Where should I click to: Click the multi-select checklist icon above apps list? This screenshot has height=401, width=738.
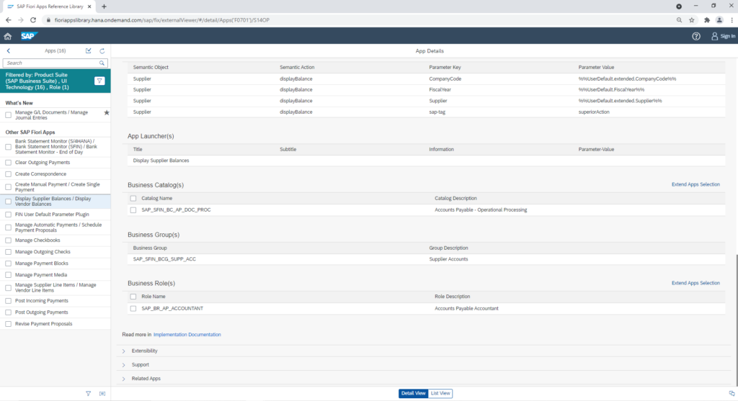(89, 51)
